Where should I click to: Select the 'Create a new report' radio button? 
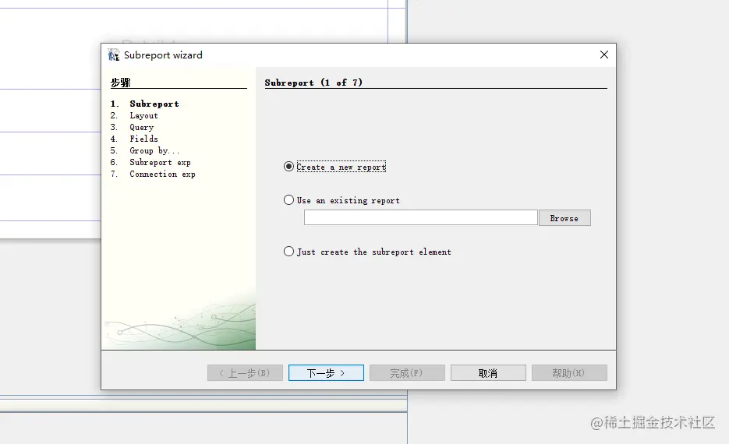pyautogui.click(x=288, y=167)
